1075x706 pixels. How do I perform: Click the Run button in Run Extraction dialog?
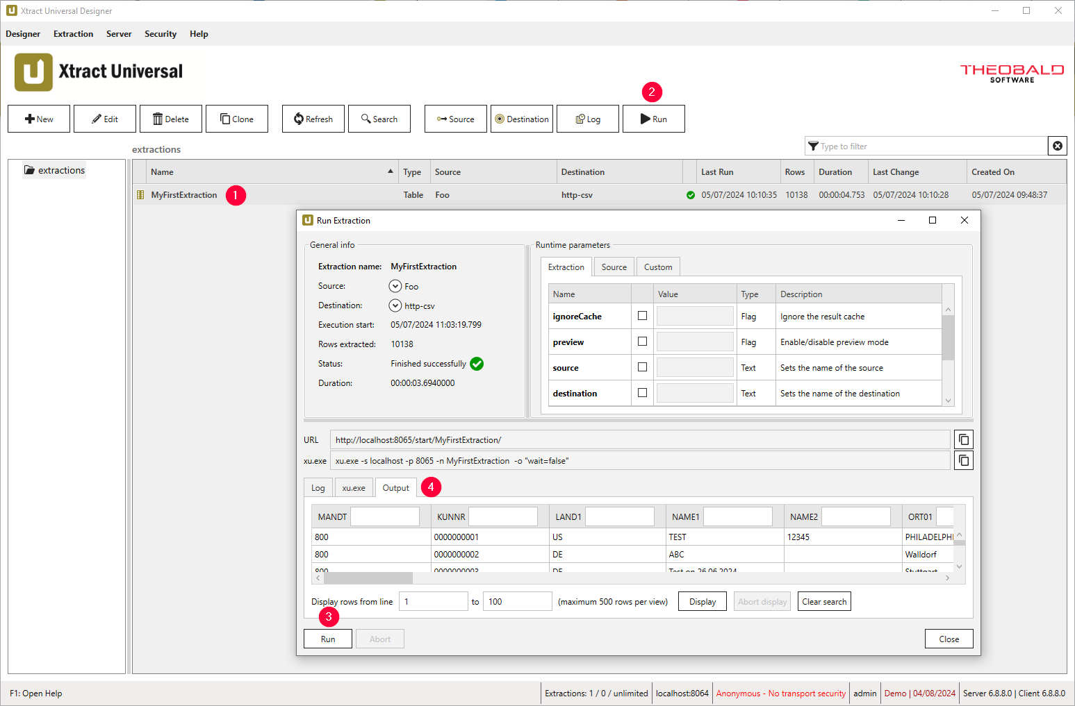tap(328, 639)
